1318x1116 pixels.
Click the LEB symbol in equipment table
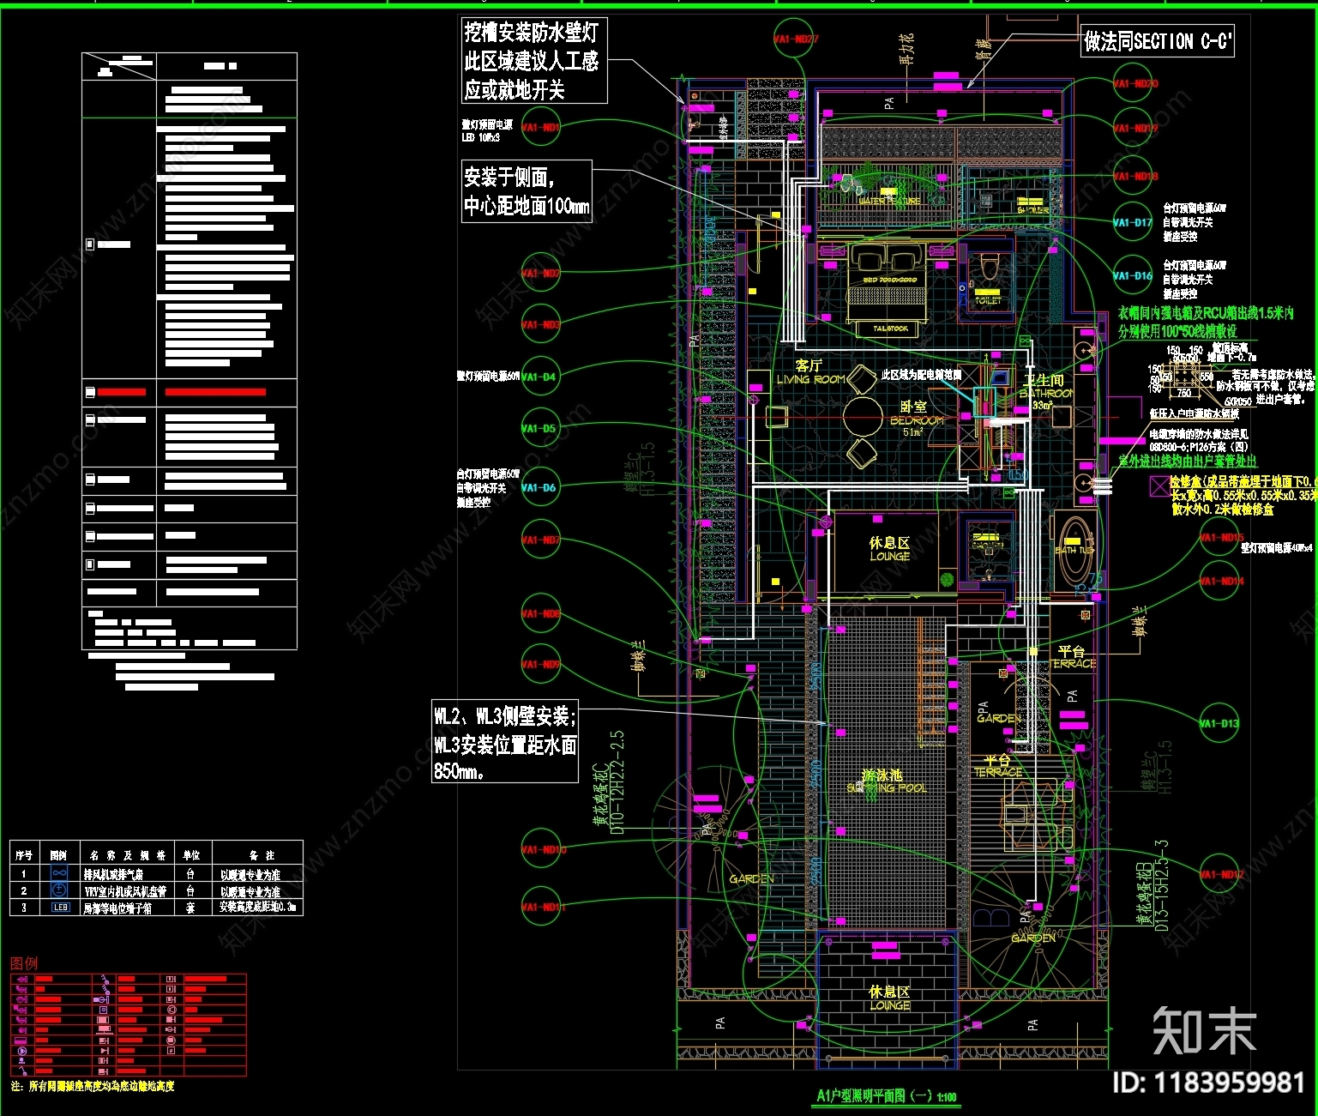click(x=60, y=908)
